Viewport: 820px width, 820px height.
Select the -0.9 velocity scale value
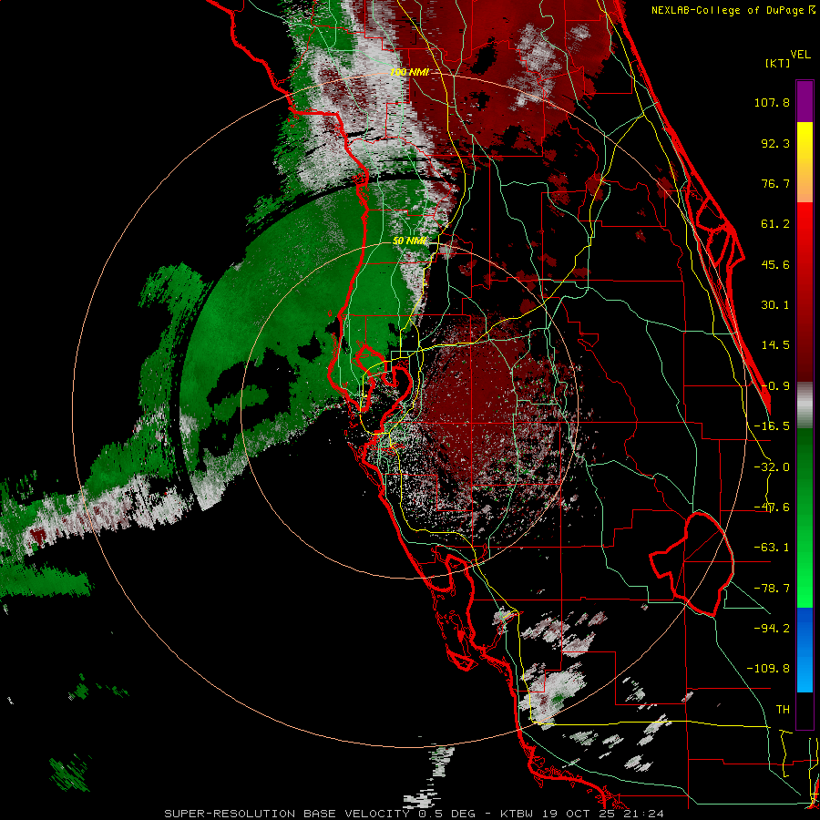[x=775, y=386]
